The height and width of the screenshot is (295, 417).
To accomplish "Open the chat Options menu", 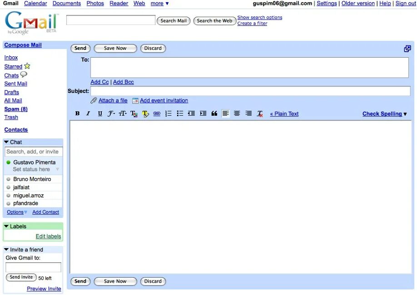I will tap(17, 212).
